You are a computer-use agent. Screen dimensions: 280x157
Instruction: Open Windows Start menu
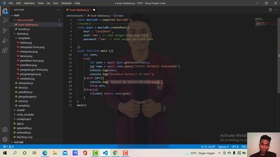[5, 153]
